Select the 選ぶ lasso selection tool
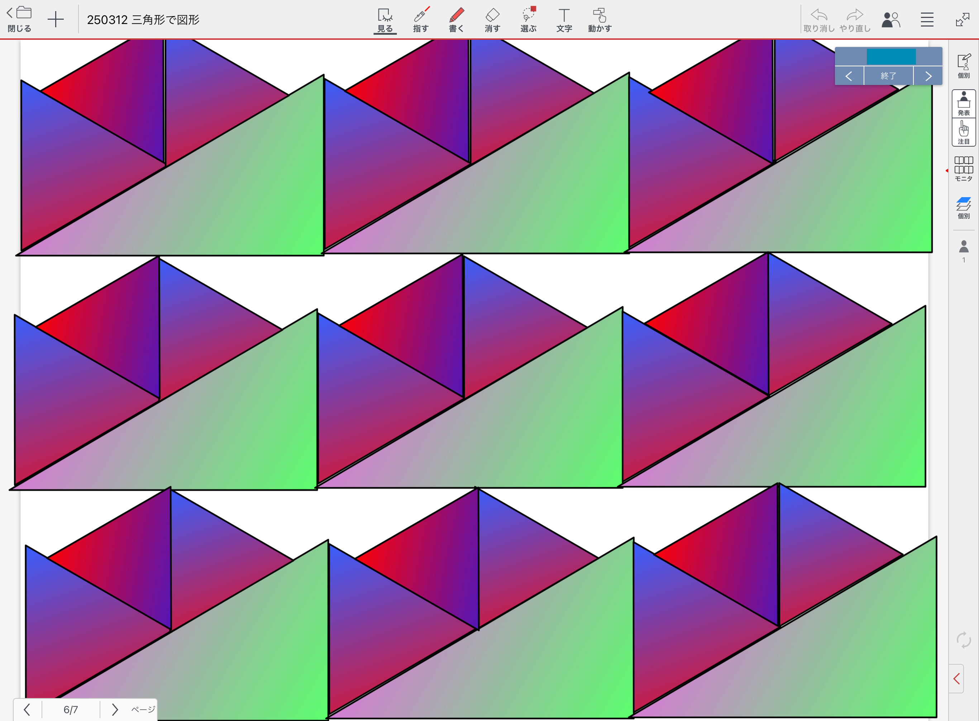 pos(528,20)
